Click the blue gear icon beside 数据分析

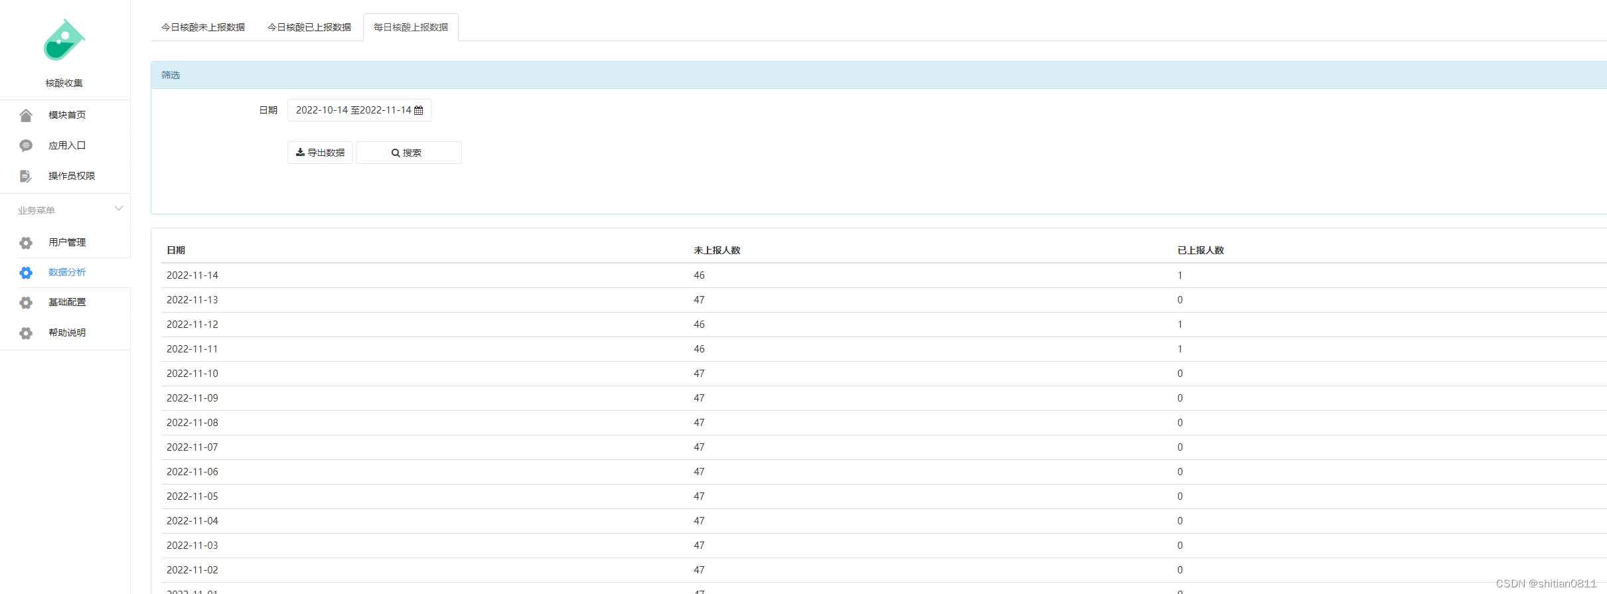[x=26, y=273]
